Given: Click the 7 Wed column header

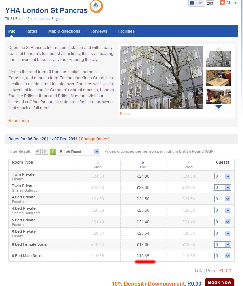Looking at the screenshot, I should (x=188, y=165).
